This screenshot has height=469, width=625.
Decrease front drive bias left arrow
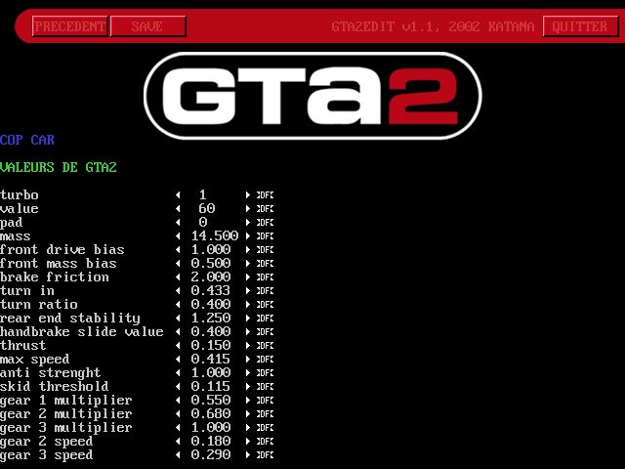(178, 250)
